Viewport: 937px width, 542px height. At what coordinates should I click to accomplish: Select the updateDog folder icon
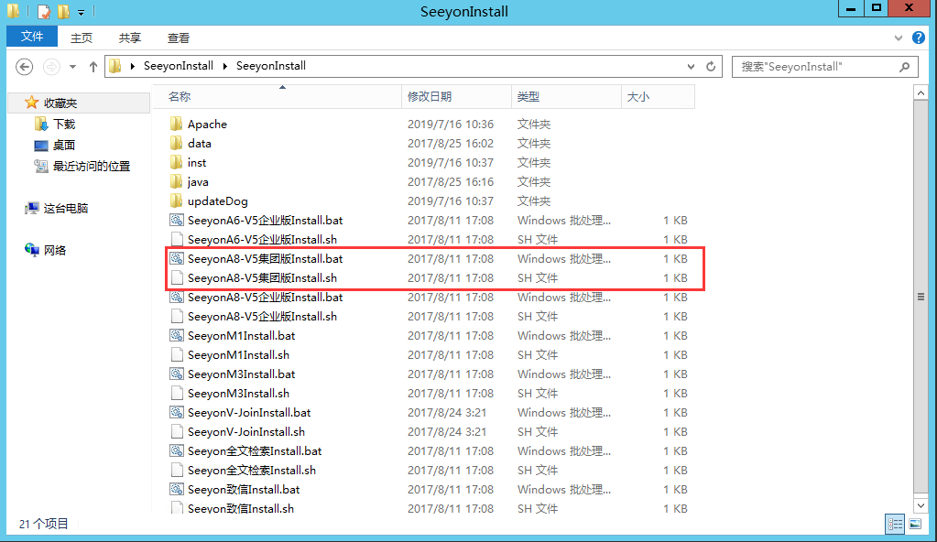click(x=176, y=201)
